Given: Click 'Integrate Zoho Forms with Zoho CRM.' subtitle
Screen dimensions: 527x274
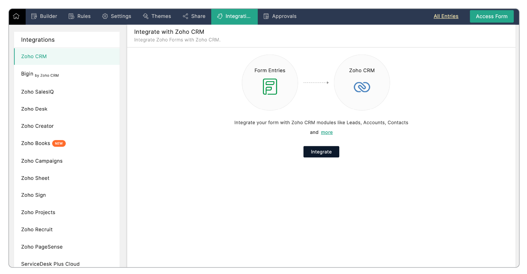Looking at the screenshot, I should tap(177, 40).
